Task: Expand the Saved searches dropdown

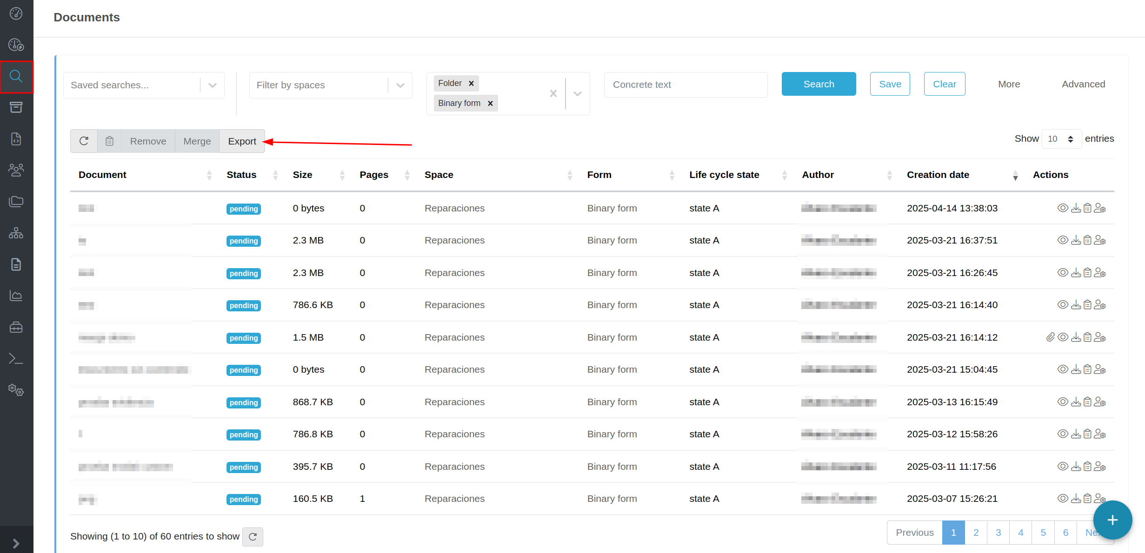Action: click(213, 85)
